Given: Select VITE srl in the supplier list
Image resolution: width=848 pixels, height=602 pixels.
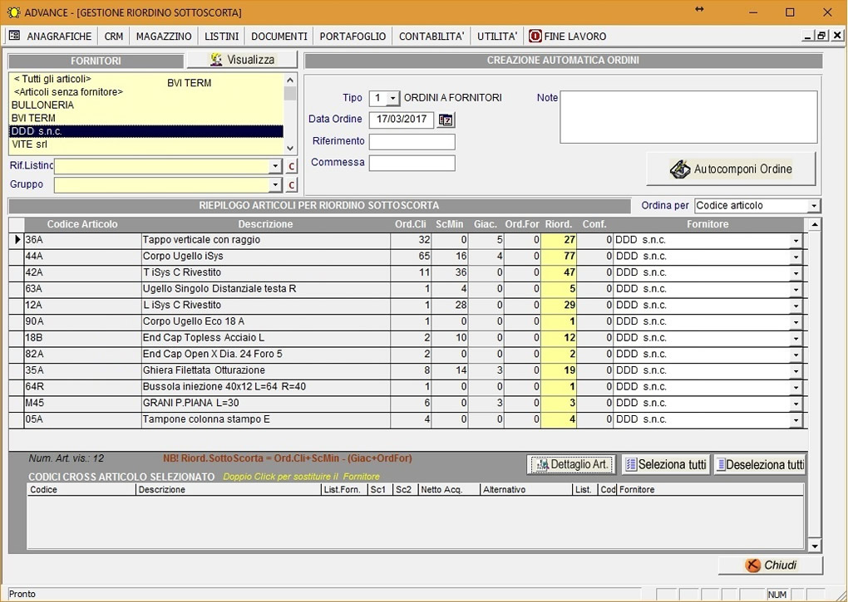Looking at the screenshot, I should 29,144.
